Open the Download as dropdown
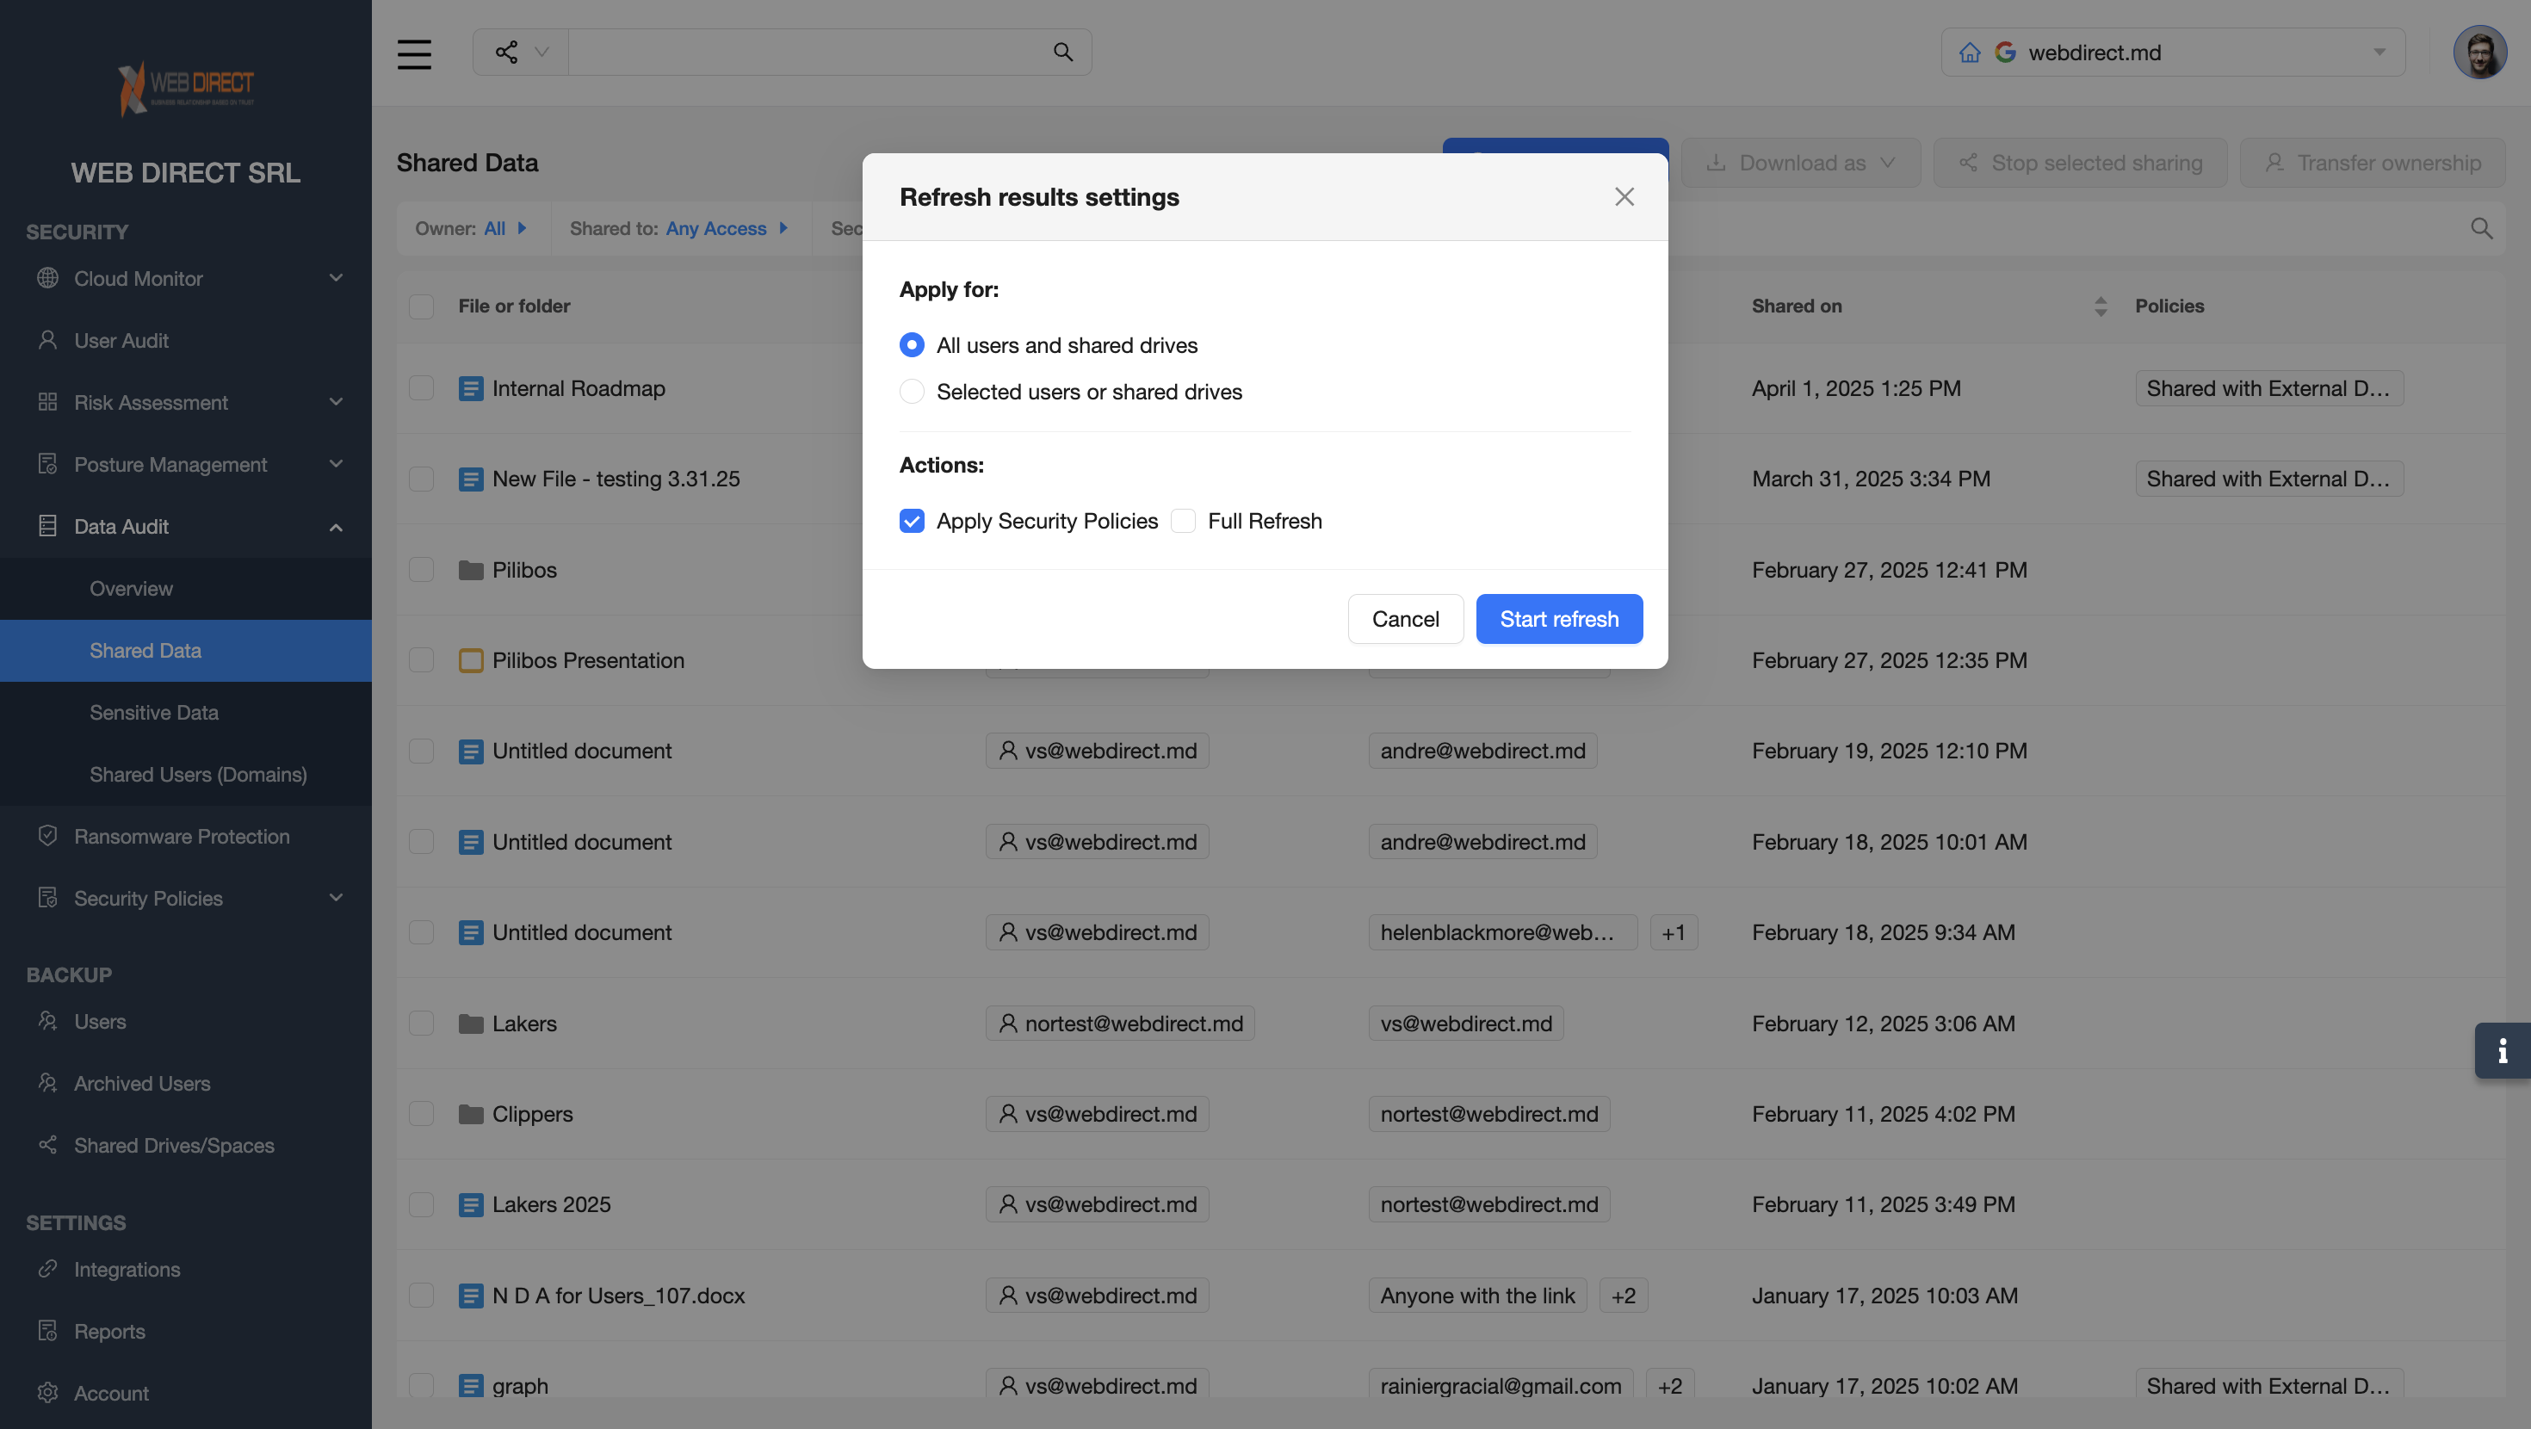 point(1800,164)
